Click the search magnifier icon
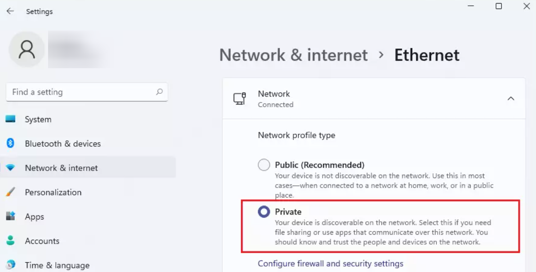The height and width of the screenshot is (272, 536). click(159, 92)
